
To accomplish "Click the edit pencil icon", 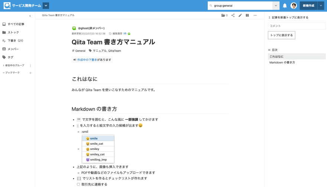I will tap(240, 15).
